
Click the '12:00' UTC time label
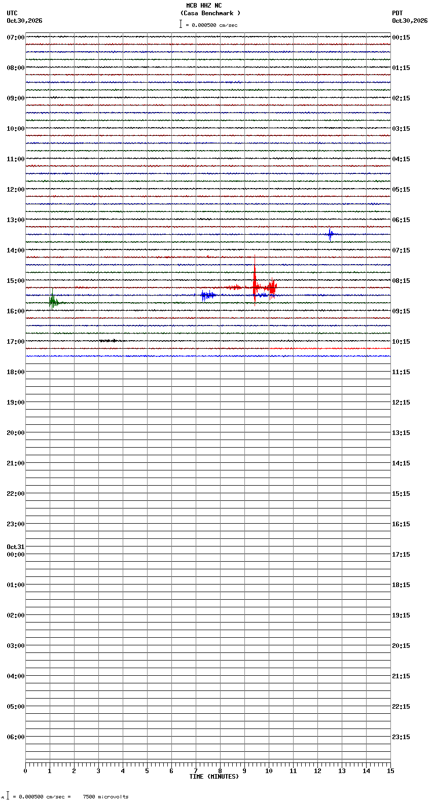tap(16, 190)
